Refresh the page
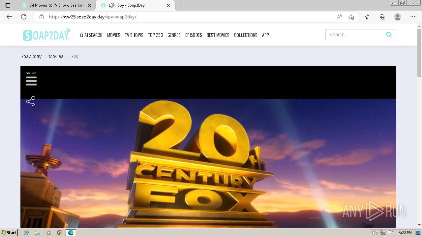Image resolution: width=422 pixels, height=237 pixels. [x=24, y=17]
